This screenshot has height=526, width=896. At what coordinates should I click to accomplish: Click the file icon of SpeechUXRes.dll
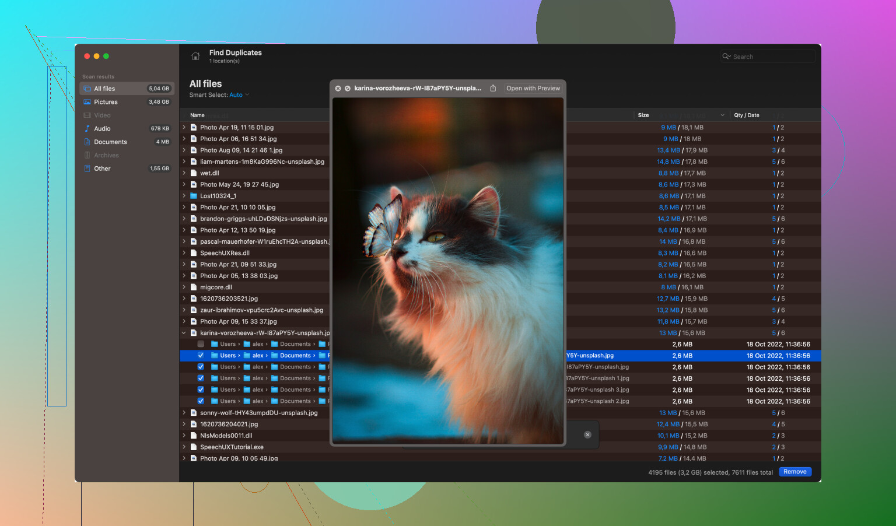[194, 253]
